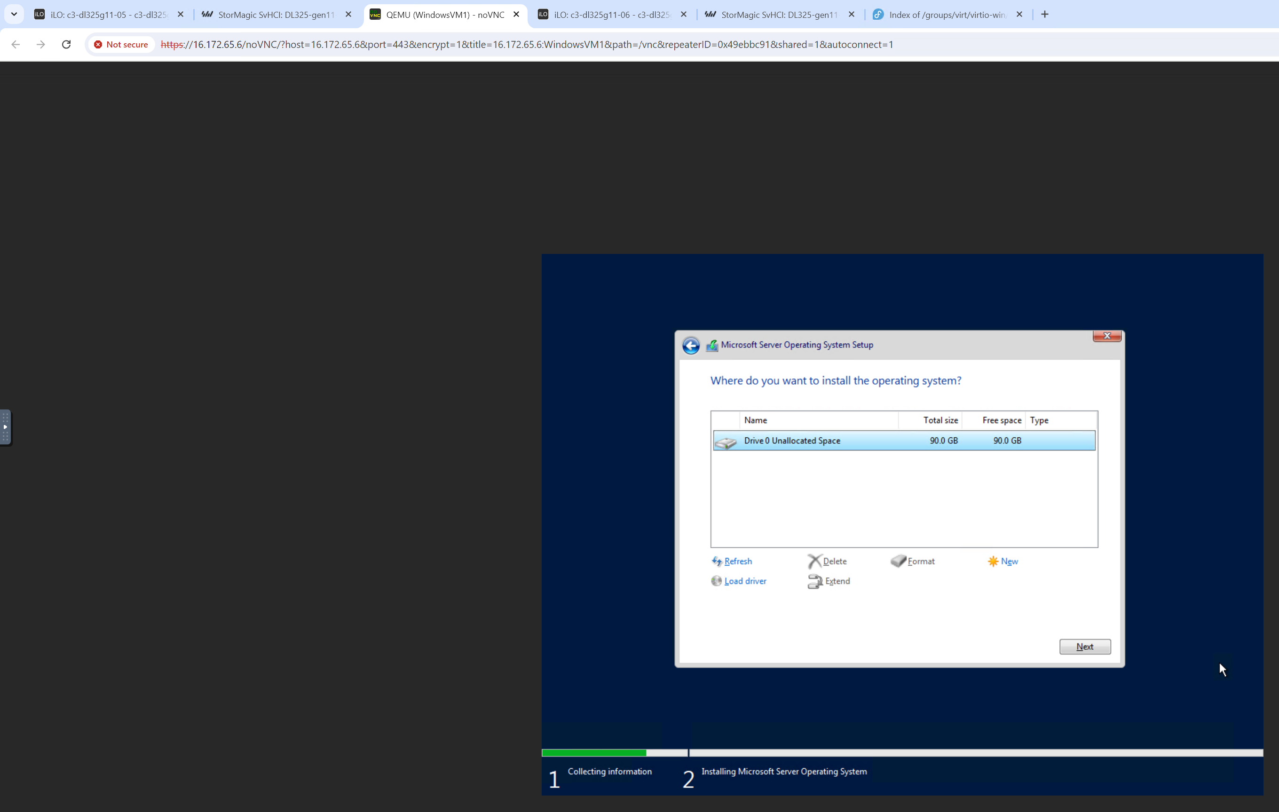Image resolution: width=1279 pixels, height=812 pixels.
Task: Click Installing Microsoft Server Operating System label
Action: coord(784,772)
